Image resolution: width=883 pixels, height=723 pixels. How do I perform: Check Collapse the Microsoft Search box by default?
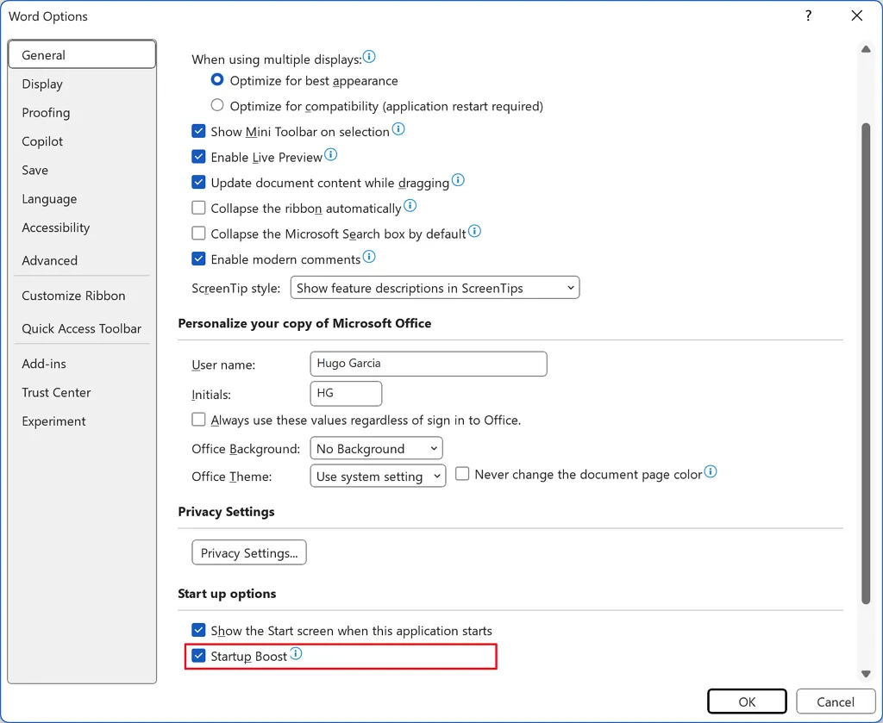point(198,233)
